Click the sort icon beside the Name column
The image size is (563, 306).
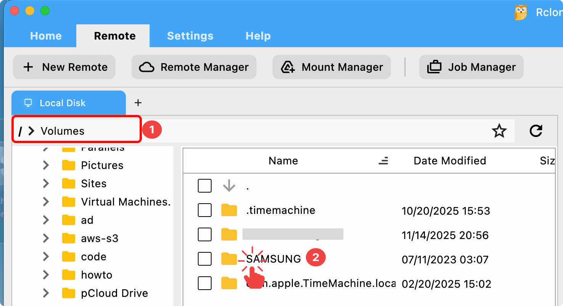[x=383, y=161]
